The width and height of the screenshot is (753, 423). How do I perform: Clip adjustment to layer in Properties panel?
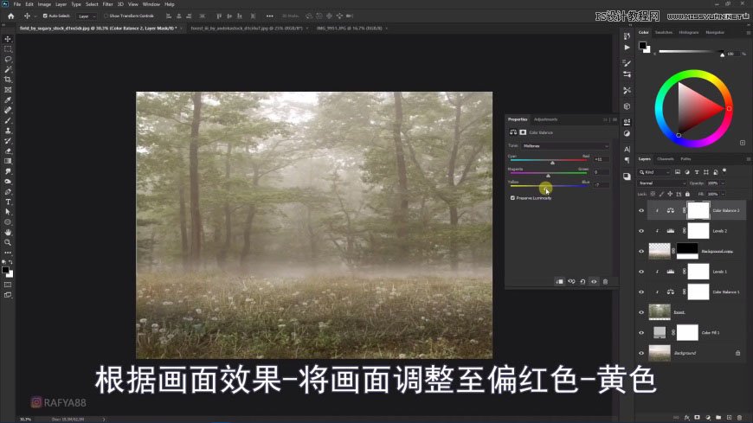pos(559,282)
